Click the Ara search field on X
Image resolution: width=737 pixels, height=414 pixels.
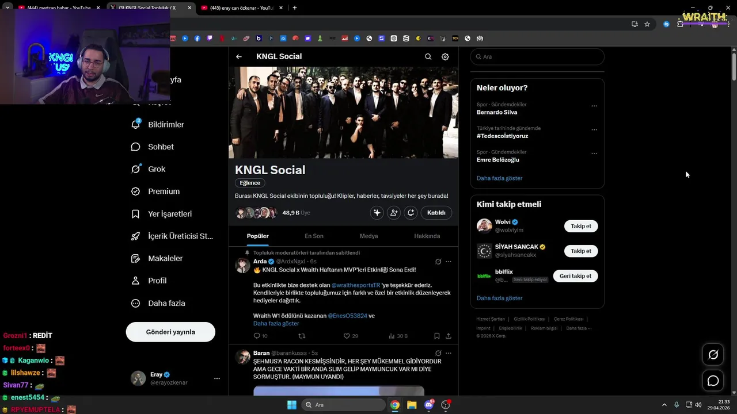(537, 57)
